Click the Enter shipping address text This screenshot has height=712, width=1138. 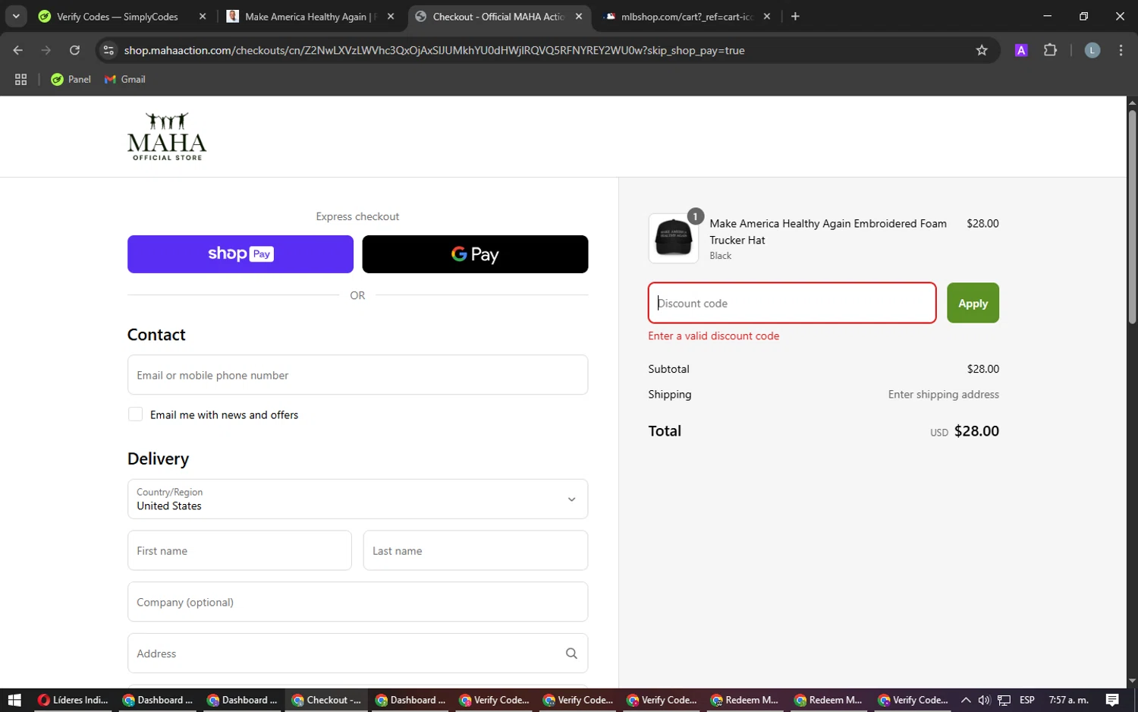point(943,394)
